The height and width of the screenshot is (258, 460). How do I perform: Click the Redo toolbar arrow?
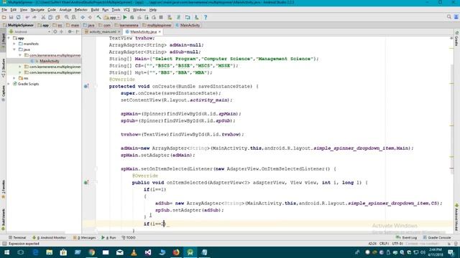pyautogui.click(x=34, y=17)
